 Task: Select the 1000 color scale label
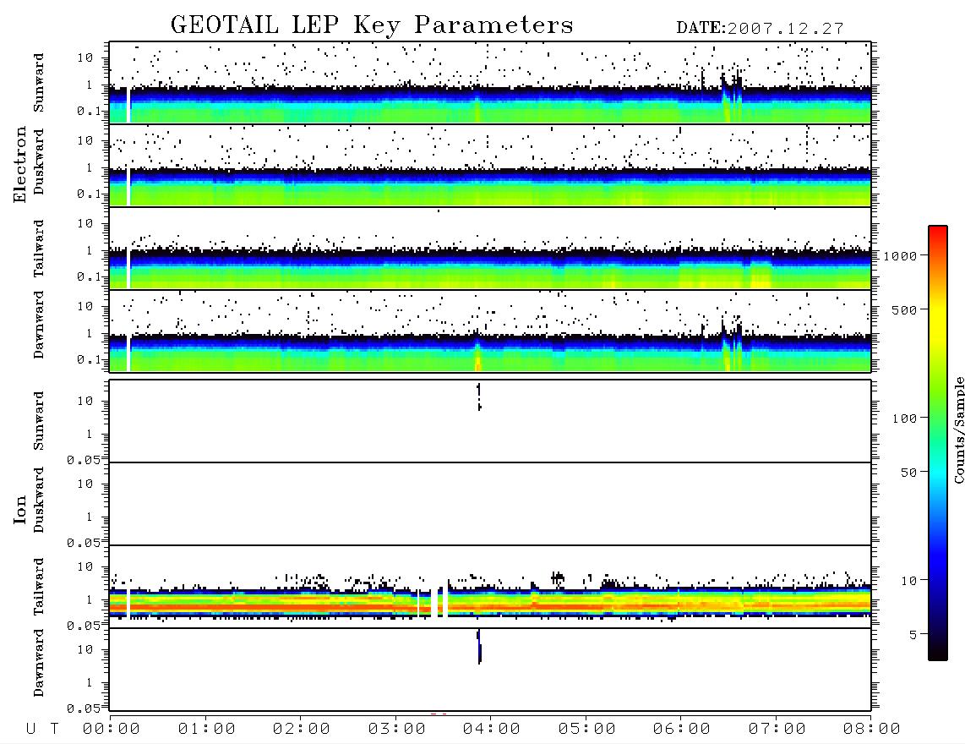(x=901, y=256)
